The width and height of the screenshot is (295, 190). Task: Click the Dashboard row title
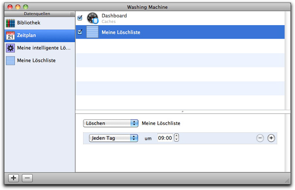[x=114, y=16]
